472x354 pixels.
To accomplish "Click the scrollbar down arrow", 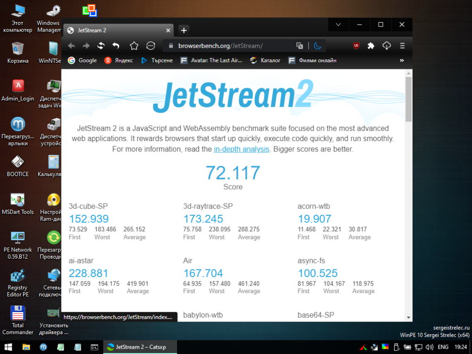I will pyautogui.click(x=408, y=317).
